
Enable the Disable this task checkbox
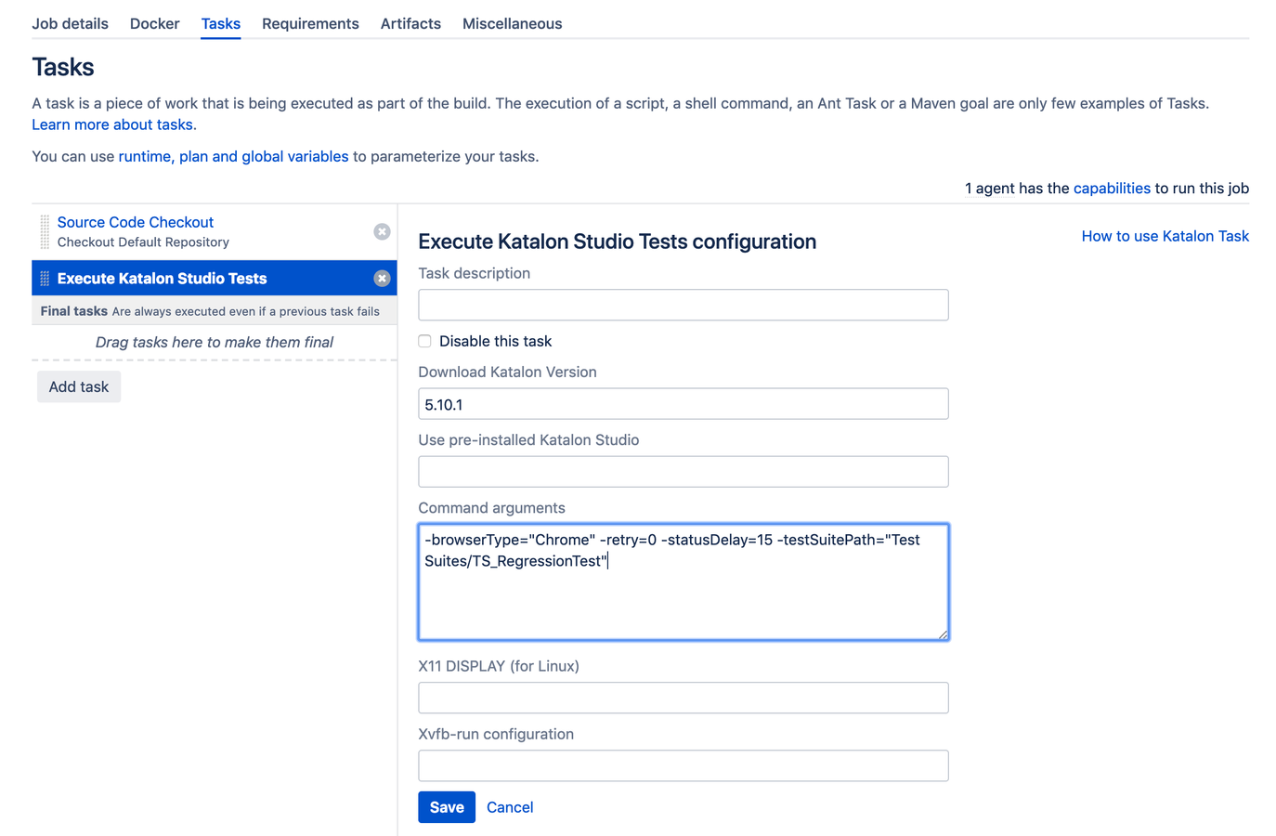[x=424, y=341]
